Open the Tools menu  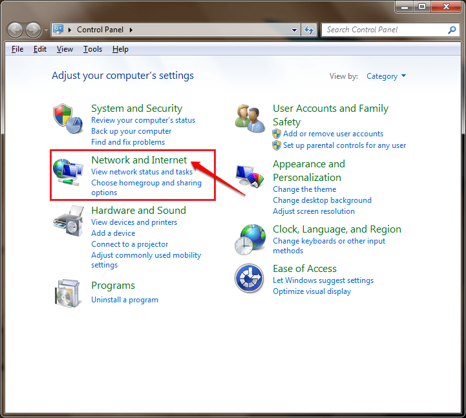(x=92, y=49)
